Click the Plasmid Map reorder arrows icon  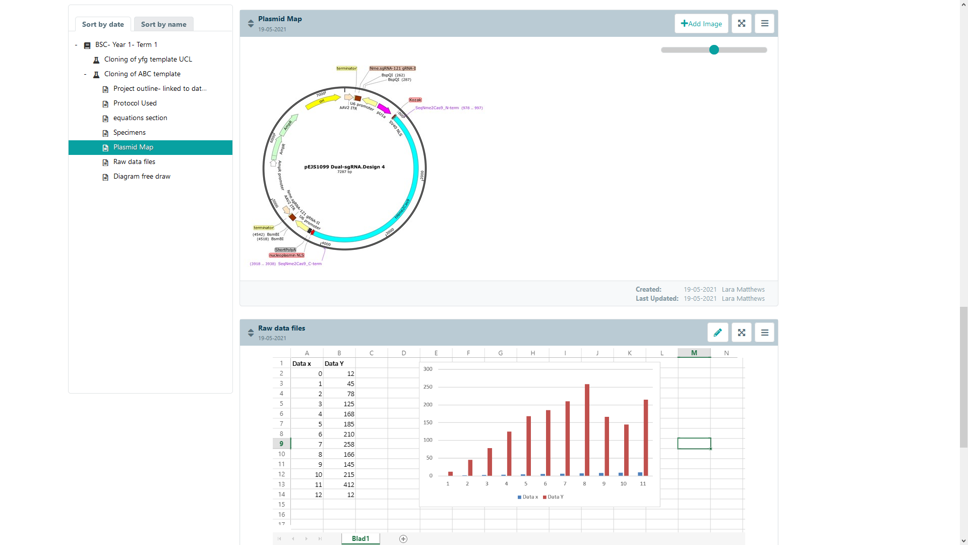(251, 24)
